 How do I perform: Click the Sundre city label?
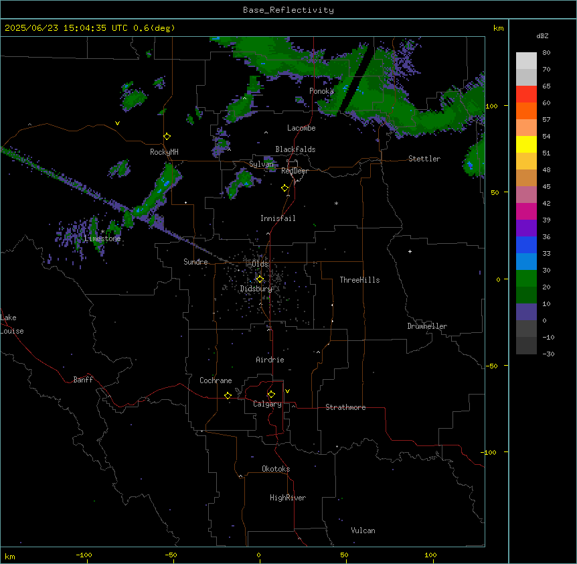pos(195,262)
